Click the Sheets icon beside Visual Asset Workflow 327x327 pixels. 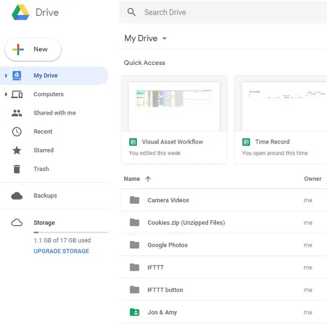133,142
